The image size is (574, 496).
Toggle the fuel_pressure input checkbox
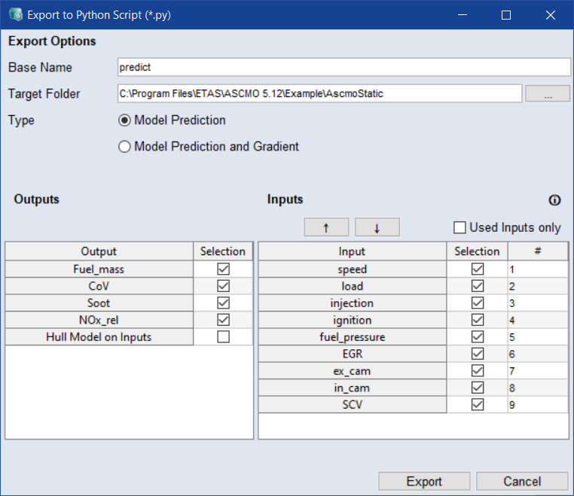coord(477,337)
